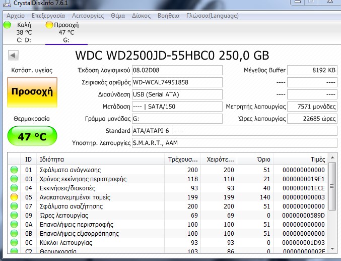
Task: Click green status icon of attribute 0B
Action: pos(14,233)
